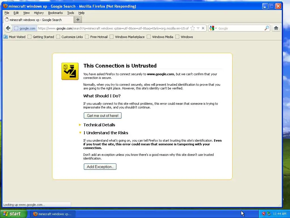Open the new tab plus button
This screenshot has height=218, width=290.
click(78, 20)
